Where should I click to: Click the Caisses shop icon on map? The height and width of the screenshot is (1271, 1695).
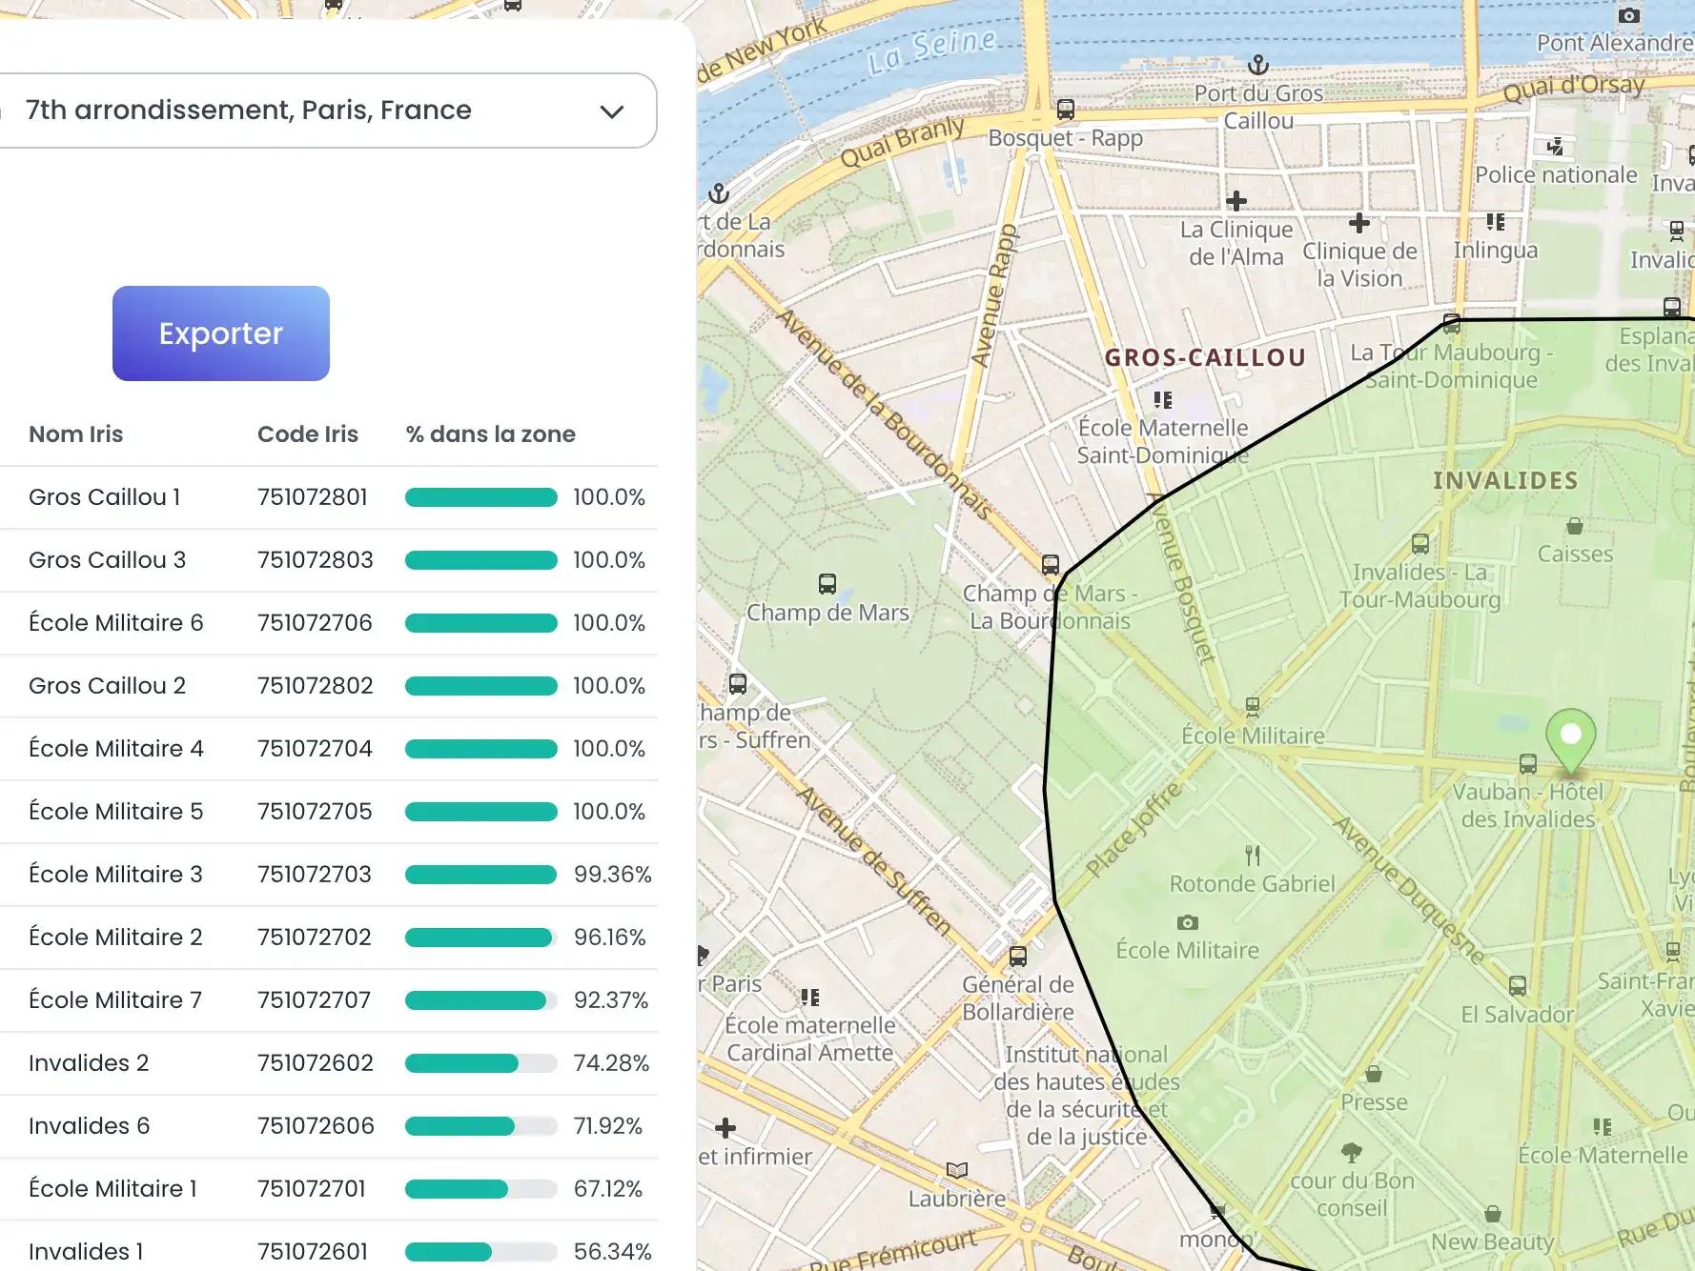tap(1575, 526)
